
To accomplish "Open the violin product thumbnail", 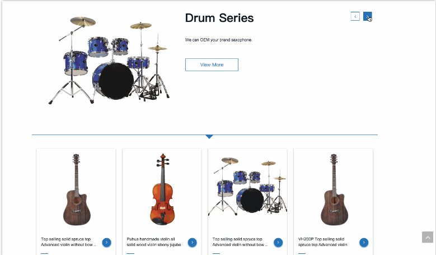I will click(163, 189).
